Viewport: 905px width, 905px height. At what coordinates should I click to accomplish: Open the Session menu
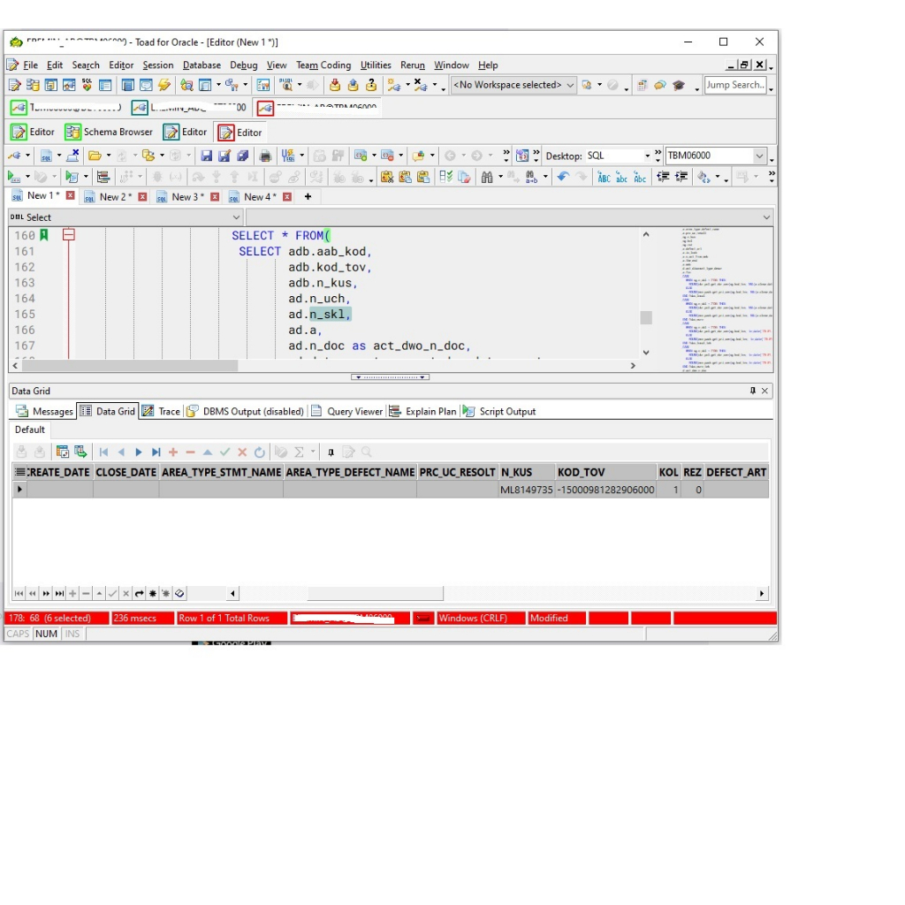click(x=157, y=65)
